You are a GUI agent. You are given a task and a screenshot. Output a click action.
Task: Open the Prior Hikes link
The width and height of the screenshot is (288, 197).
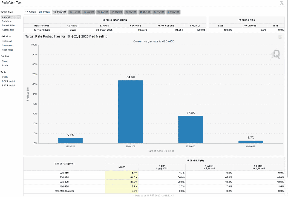tap(7, 50)
